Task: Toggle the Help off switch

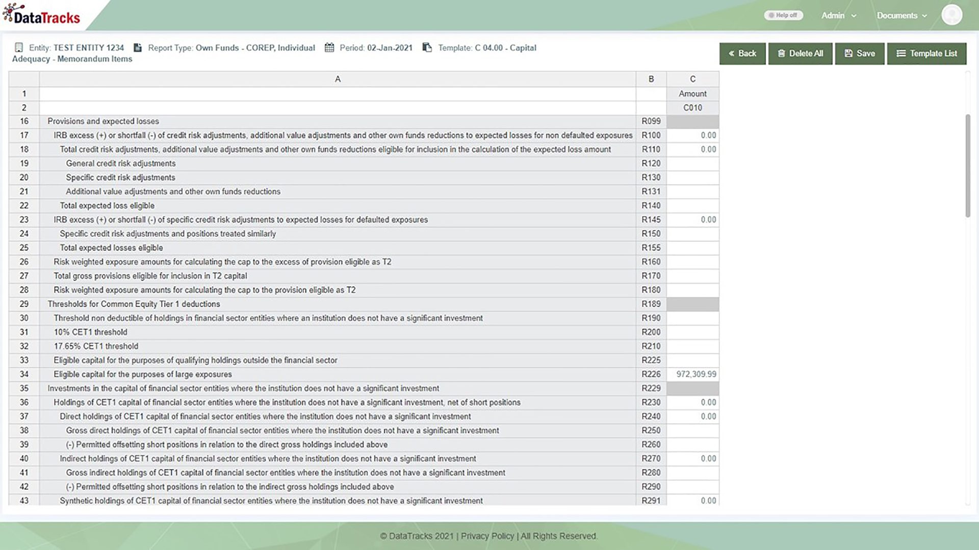Action: coord(783,15)
